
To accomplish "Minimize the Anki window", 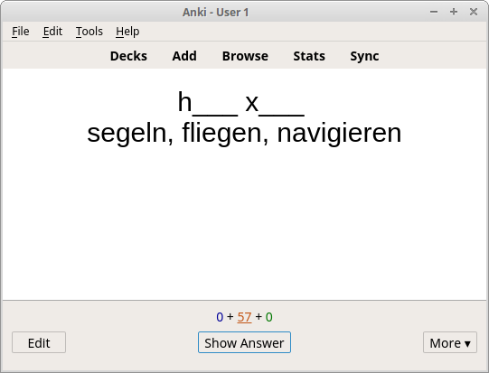I will click(x=434, y=12).
